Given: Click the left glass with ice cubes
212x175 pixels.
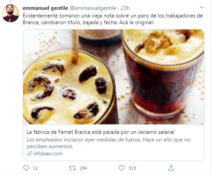Looking at the screenshot, I should tap(70, 87).
